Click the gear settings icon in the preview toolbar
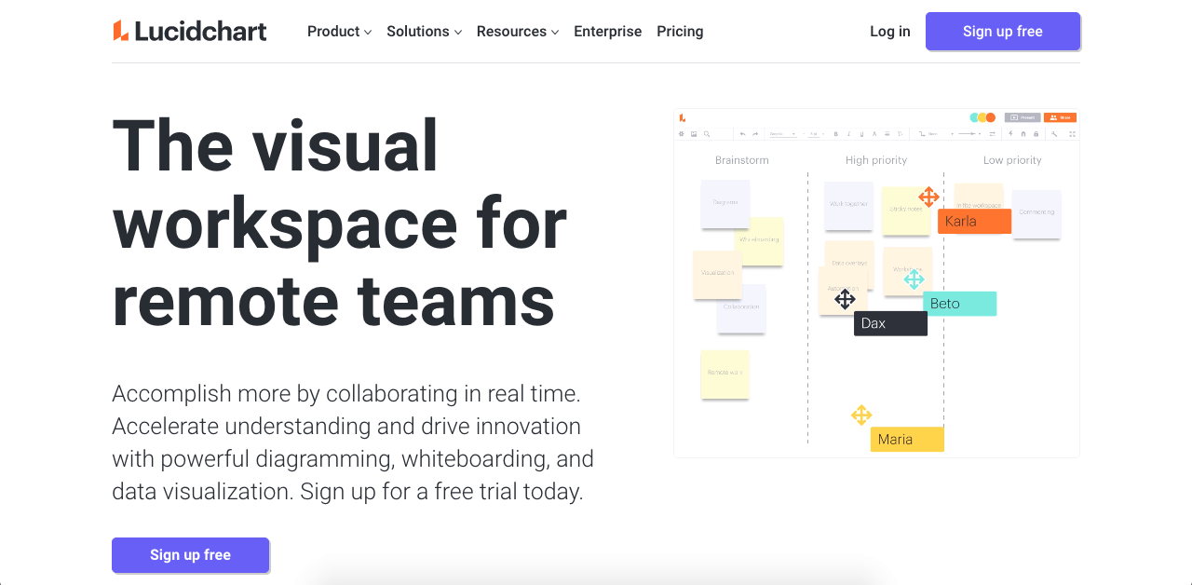The width and height of the screenshot is (1192, 585). (x=681, y=134)
